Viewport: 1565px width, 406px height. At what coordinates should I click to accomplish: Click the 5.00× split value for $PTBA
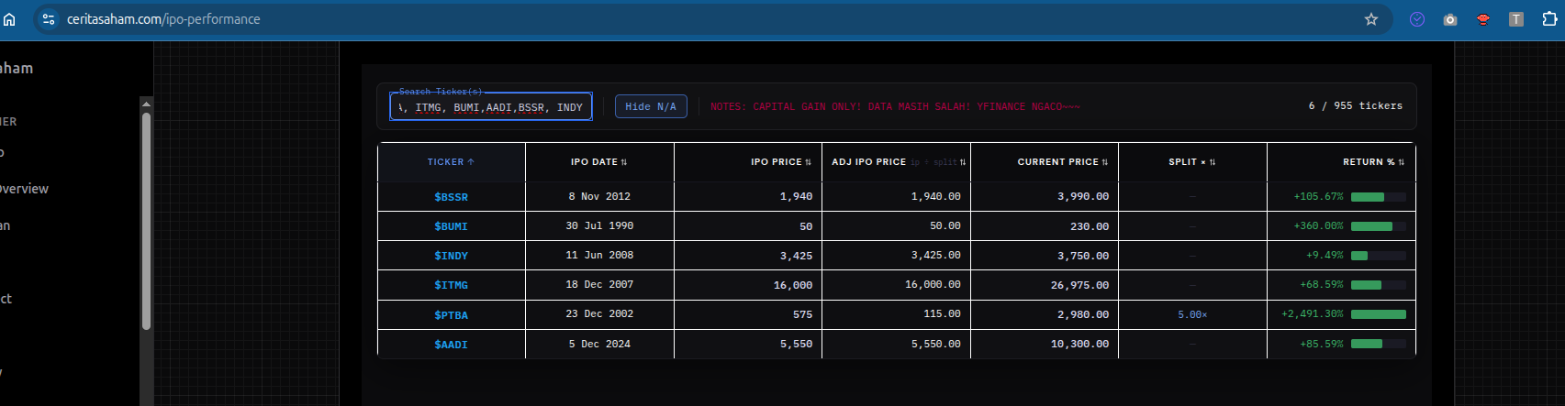(1192, 314)
